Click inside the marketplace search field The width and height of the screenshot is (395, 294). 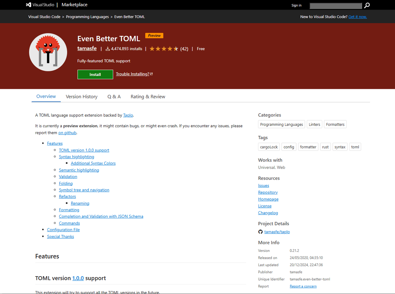(336, 6)
